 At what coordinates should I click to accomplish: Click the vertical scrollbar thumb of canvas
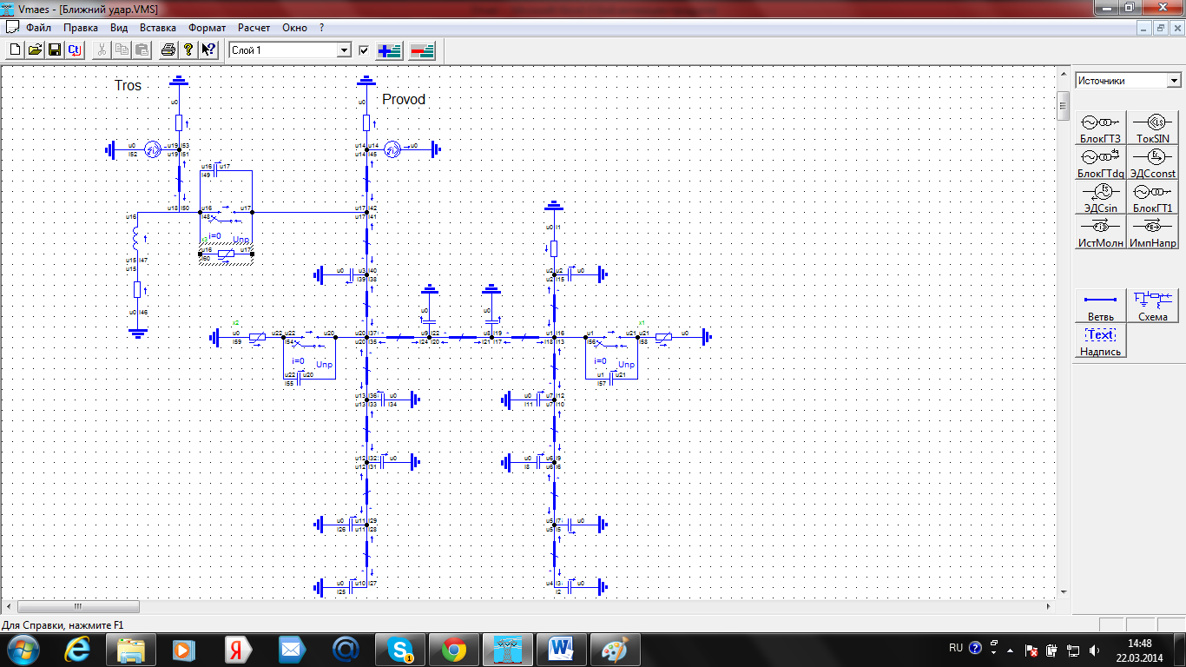pos(1063,107)
